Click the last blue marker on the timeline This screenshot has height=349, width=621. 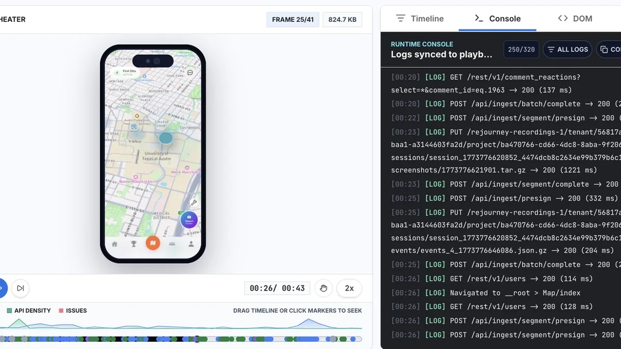[353, 339]
